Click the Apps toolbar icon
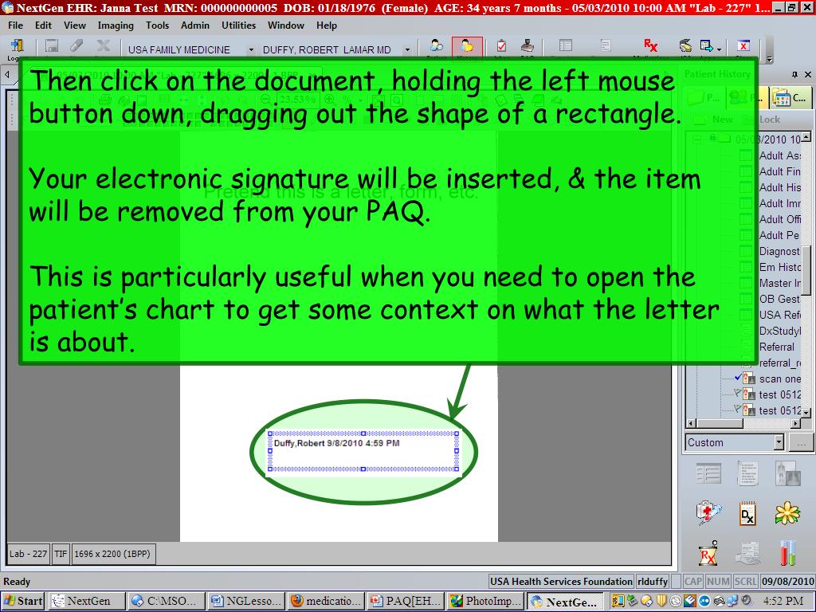The height and width of the screenshot is (612, 816). 706,46
